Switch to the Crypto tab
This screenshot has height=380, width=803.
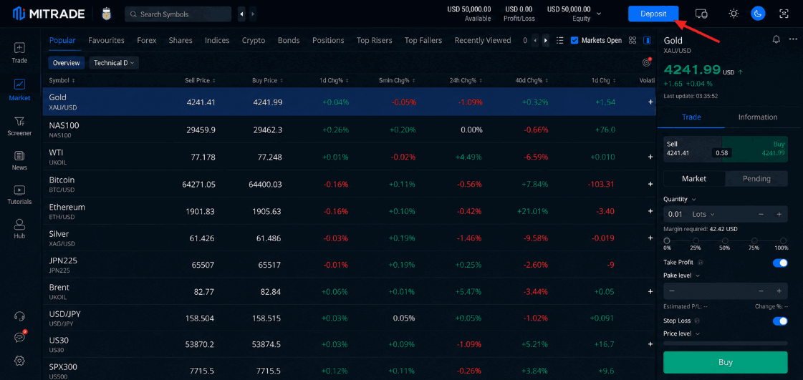click(254, 40)
